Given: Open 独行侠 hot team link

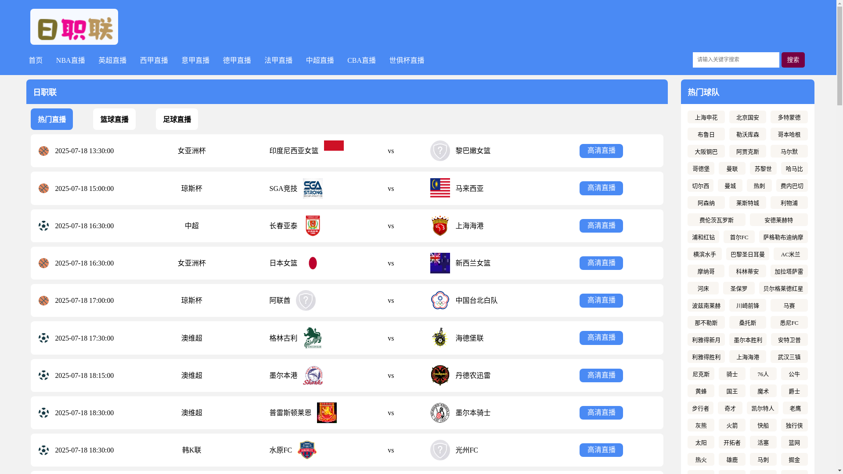Looking at the screenshot, I should [x=794, y=425].
